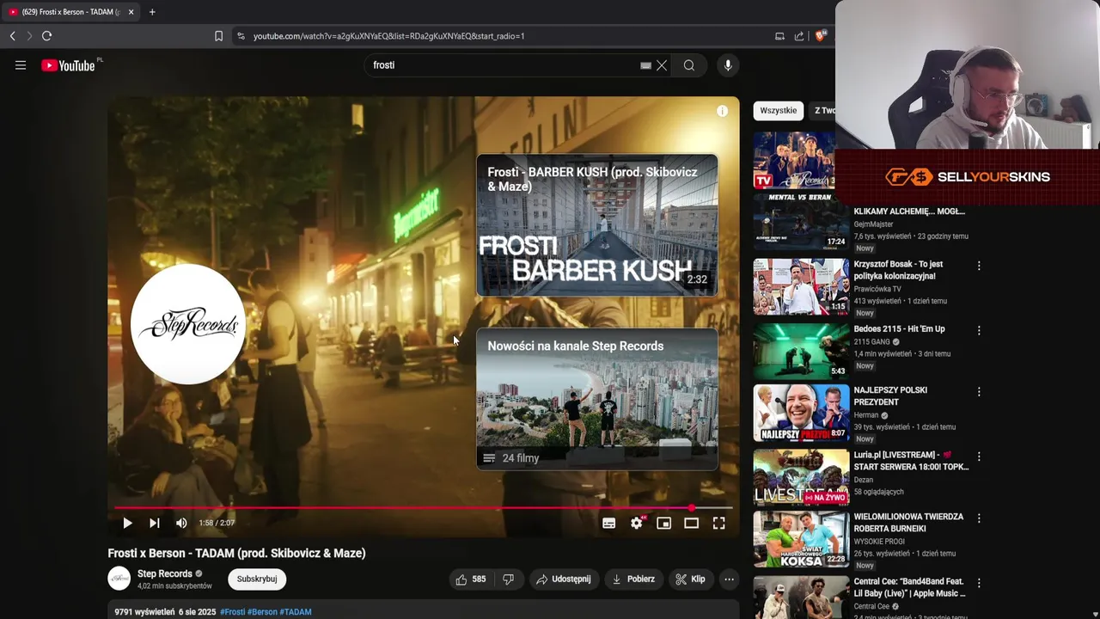Open a new browser tab with plus
Viewport: 1100px width, 619px height.
tap(152, 12)
